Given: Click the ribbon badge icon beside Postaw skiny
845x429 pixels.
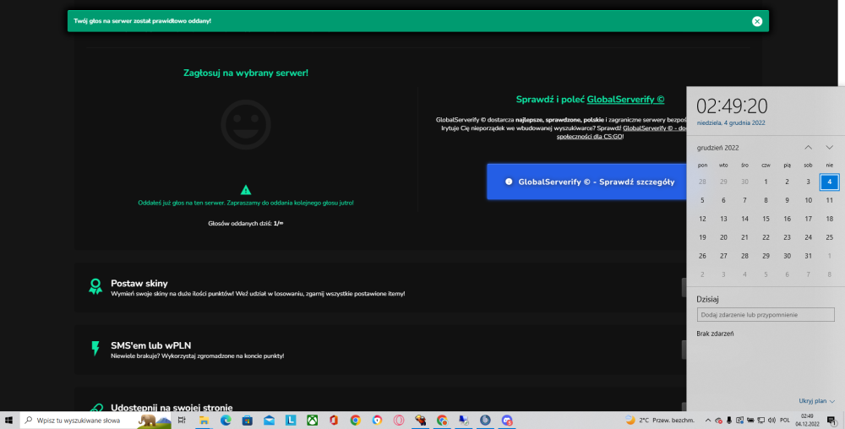Looking at the screenshot, I should click(x=95, y=286).
